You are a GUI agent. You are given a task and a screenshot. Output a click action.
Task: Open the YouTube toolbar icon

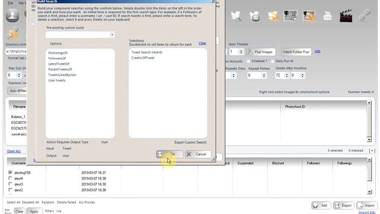(x=327, y=16)
